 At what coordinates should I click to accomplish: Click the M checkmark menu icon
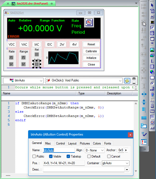pyautogui.click(x=144, y=134)
